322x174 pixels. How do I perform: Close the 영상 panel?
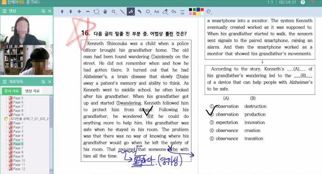tap(50, 11)
